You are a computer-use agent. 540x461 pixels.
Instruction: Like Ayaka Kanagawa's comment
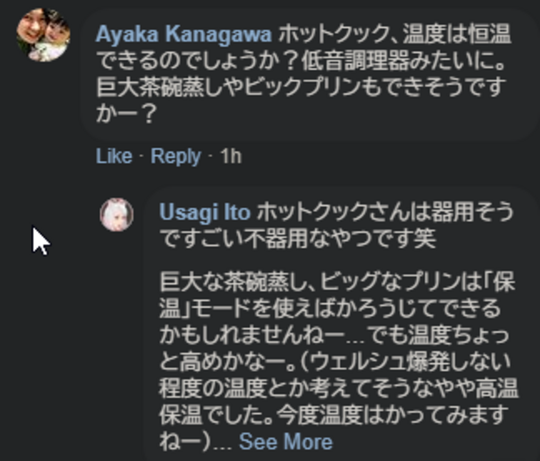pyautogui.click(x=114, y=156)
